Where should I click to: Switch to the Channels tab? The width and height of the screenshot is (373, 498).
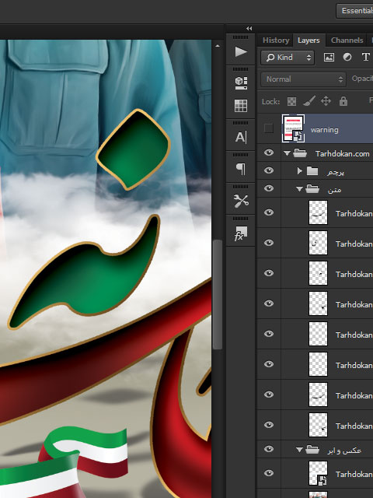[x=347, y=40]
